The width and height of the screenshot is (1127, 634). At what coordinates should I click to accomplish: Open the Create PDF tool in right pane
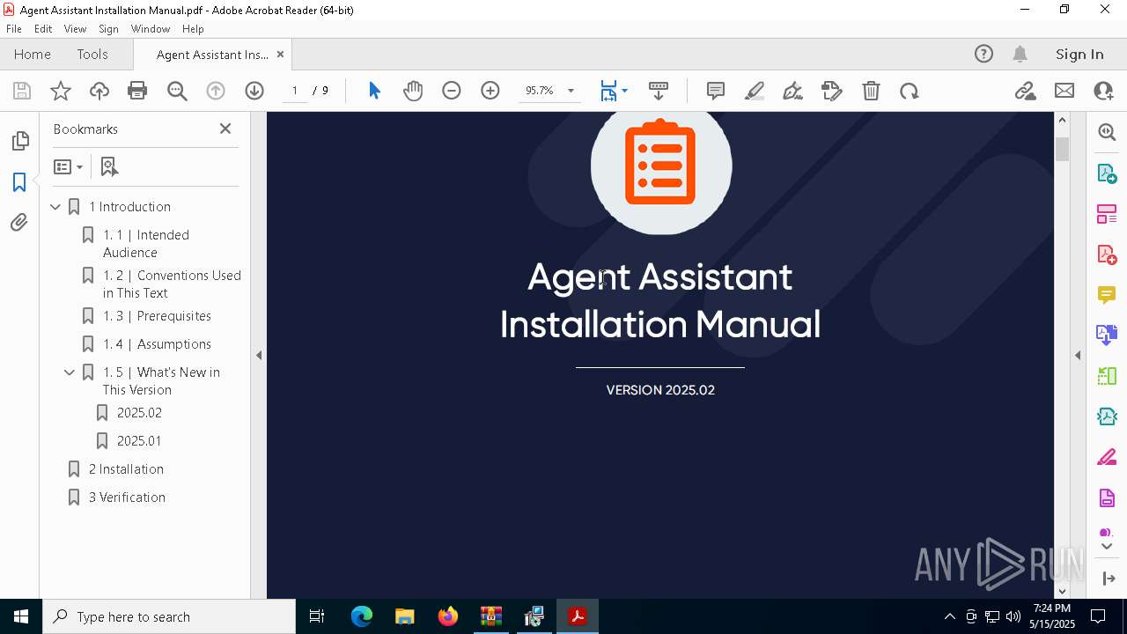click(1107, 254)
